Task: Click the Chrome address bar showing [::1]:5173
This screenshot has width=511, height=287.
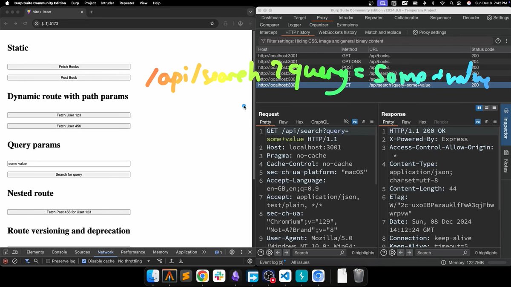Action: click(x=125, y=23)
